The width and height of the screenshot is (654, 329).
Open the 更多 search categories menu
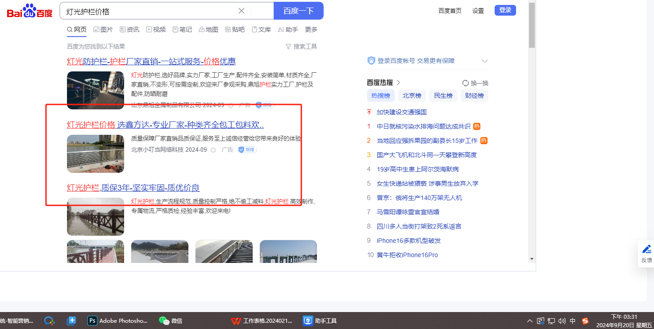[x=311, y=29]
